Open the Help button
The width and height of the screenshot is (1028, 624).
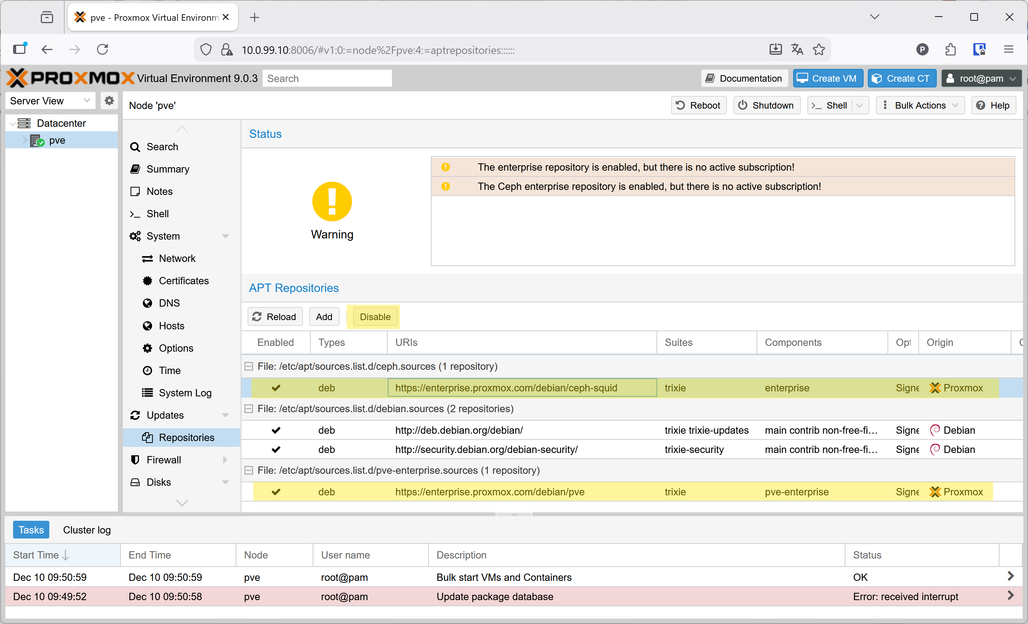993,105
